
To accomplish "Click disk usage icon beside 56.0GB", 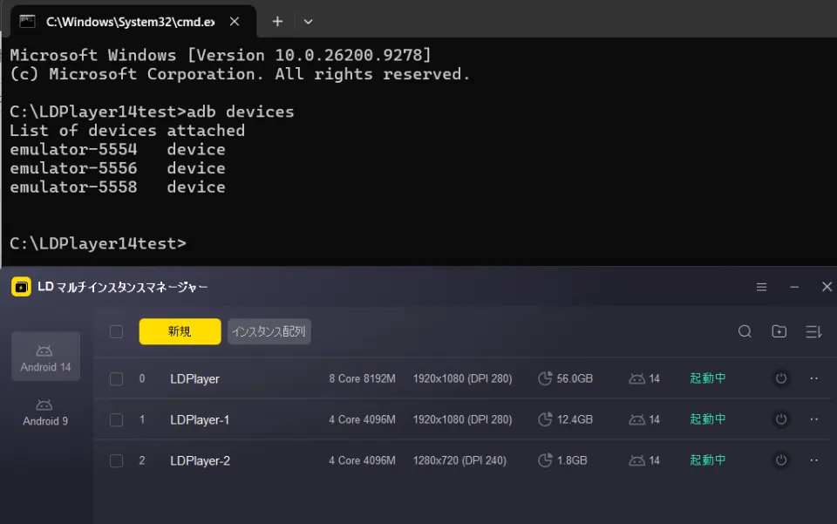I will (545, 378).
